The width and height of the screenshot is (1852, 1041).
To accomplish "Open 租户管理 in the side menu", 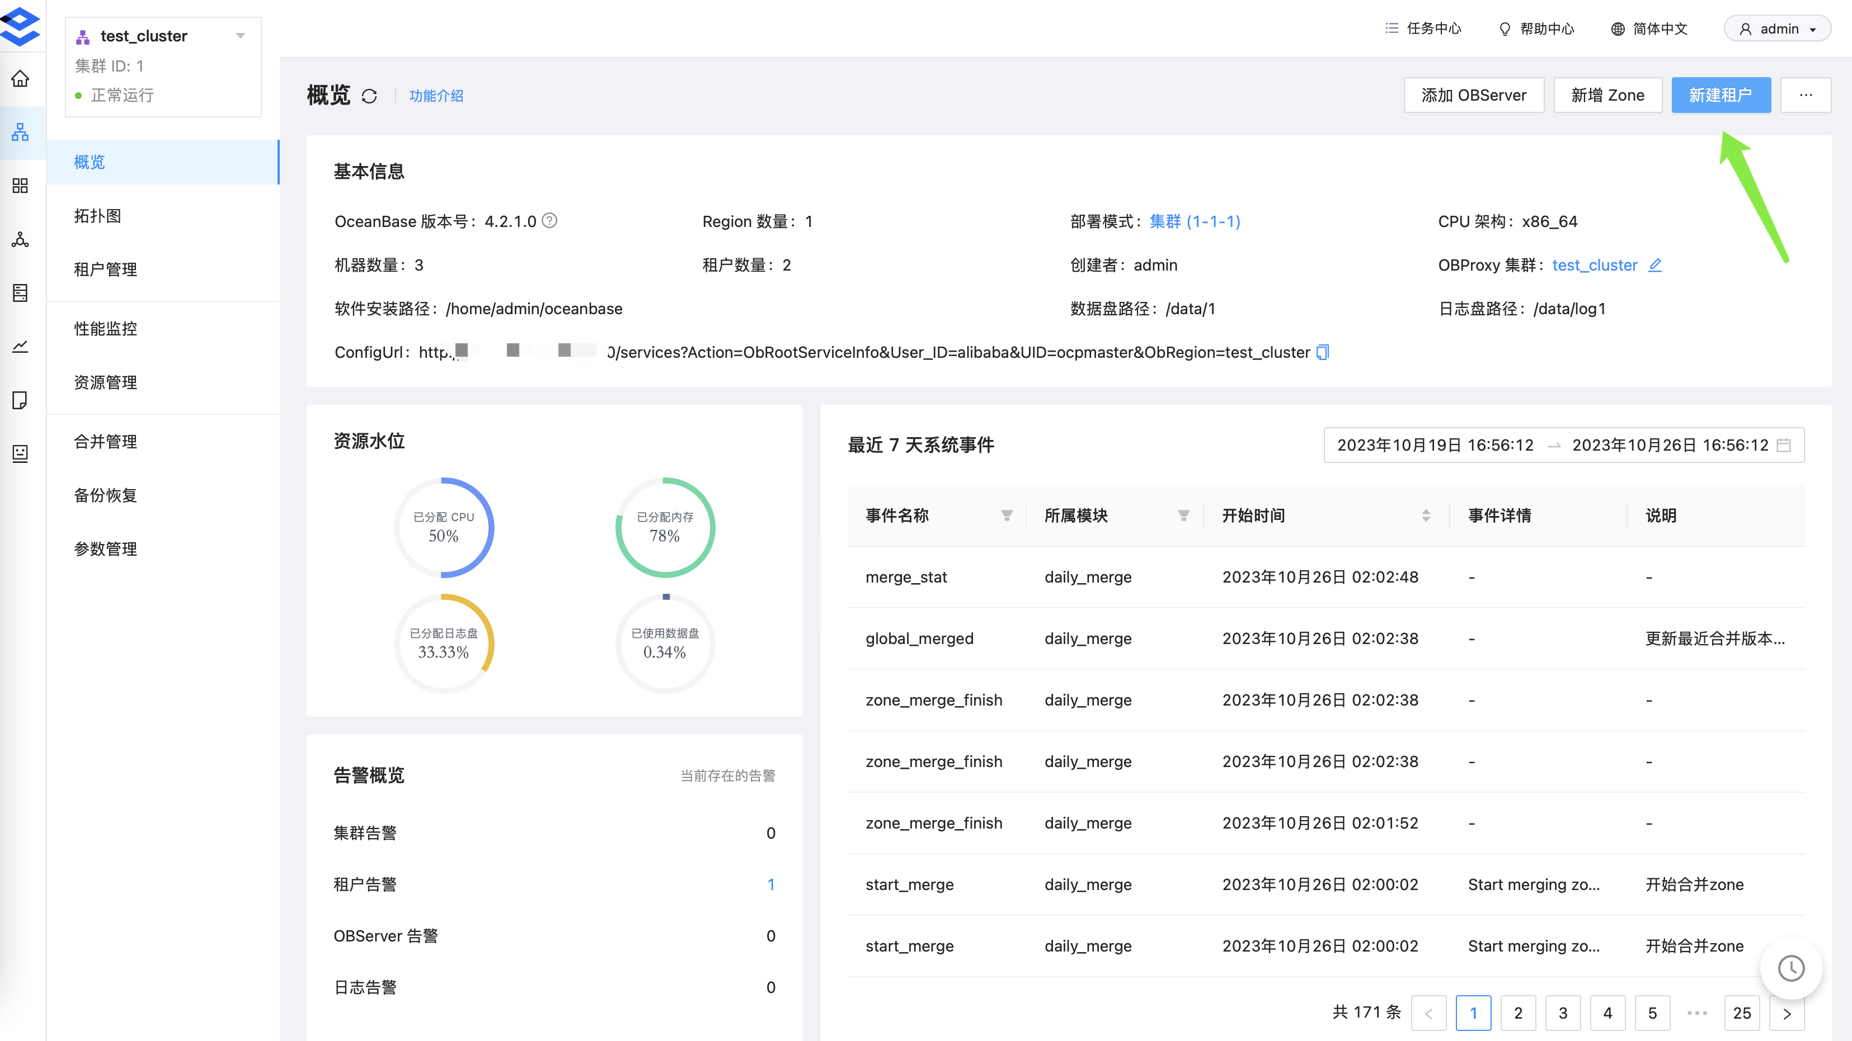I will (162, 269).
